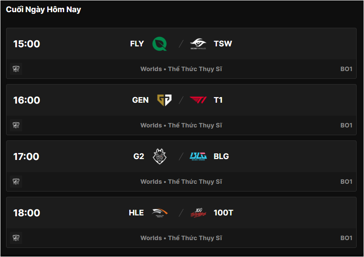Screen dimensions: 364x257
Task: Open the TSW team name link
Action: click(223, 44)
